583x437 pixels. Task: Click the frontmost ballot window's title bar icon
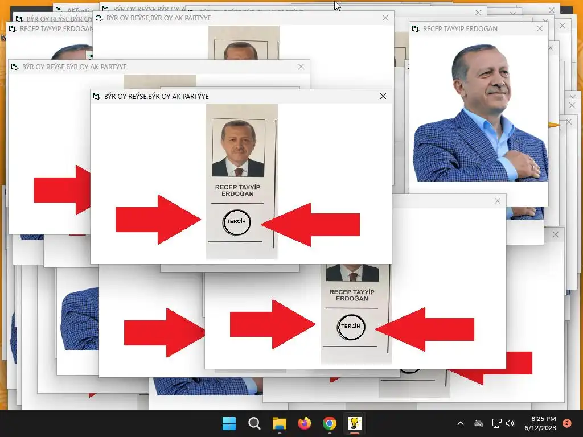pyautogui.click(x=97, y=96)
